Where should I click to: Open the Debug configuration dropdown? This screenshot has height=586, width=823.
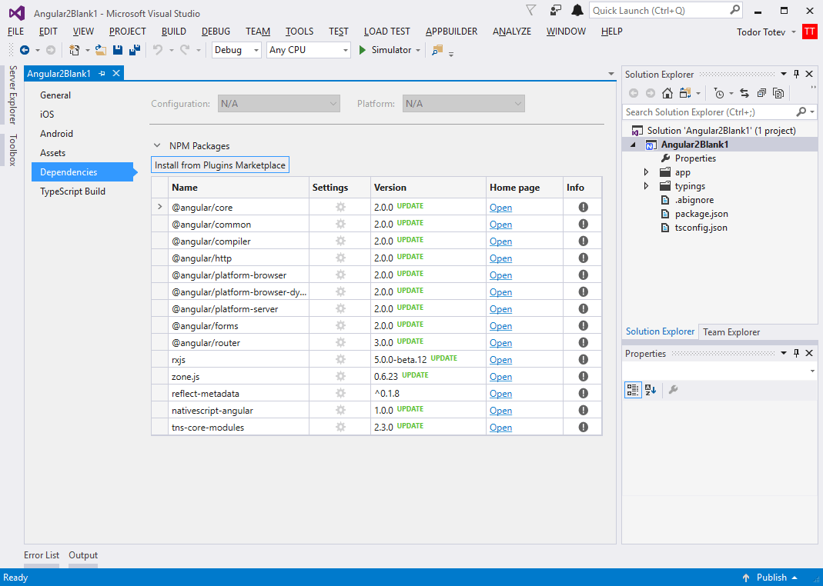click(236, 50)
